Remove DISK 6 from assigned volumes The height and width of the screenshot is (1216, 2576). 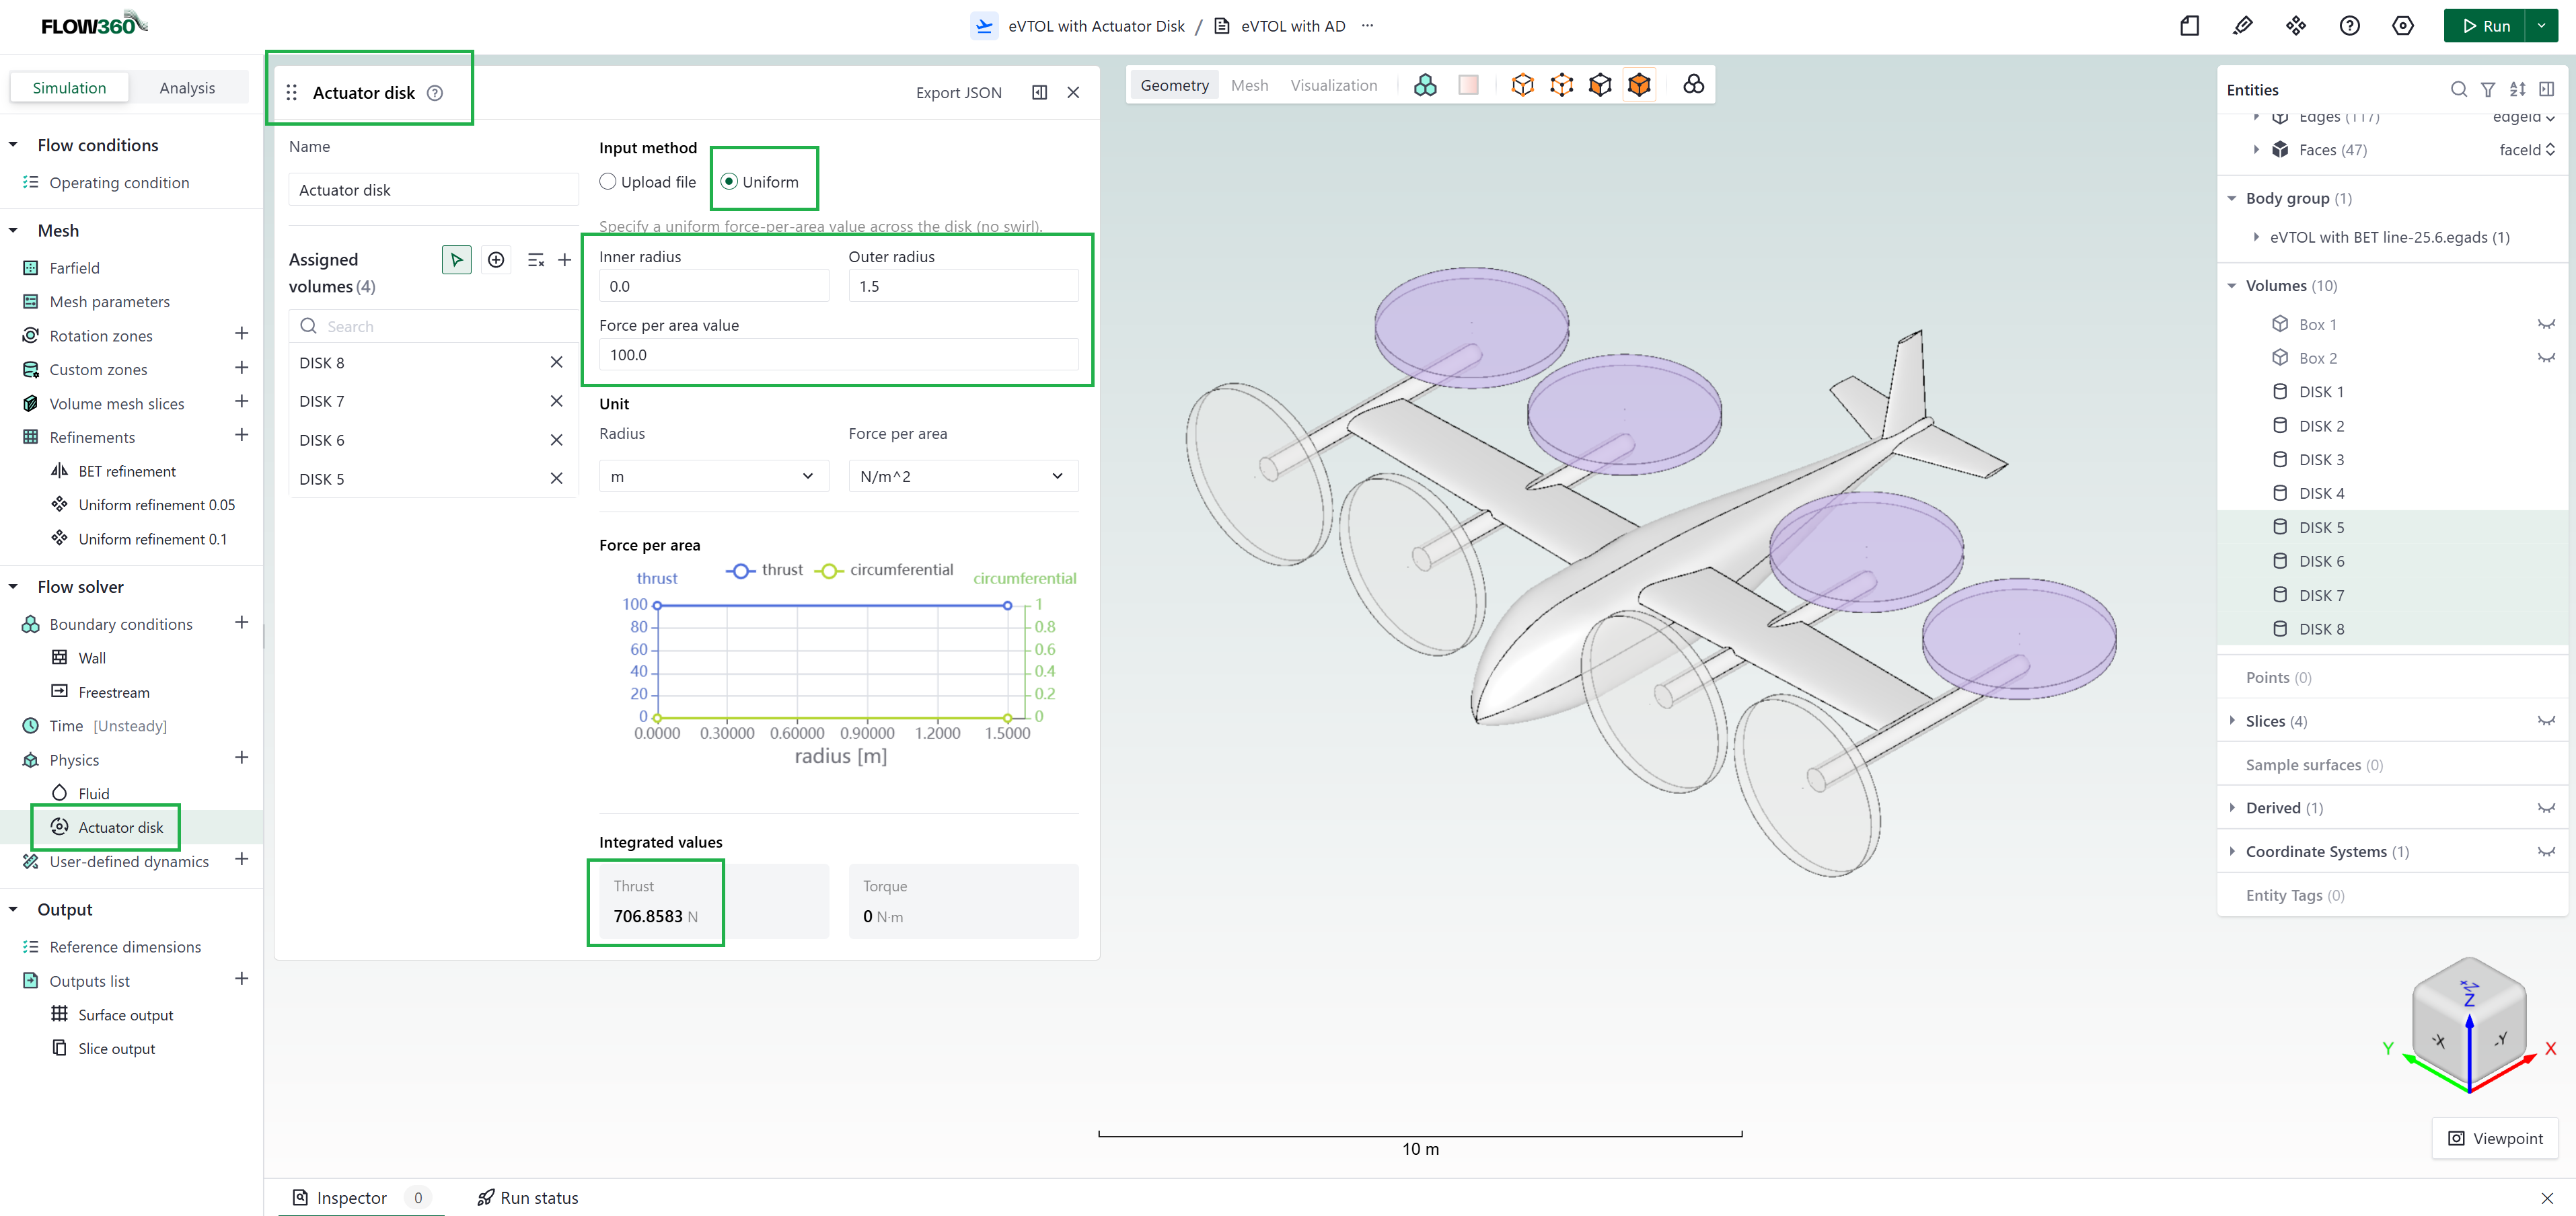(557, 440)
